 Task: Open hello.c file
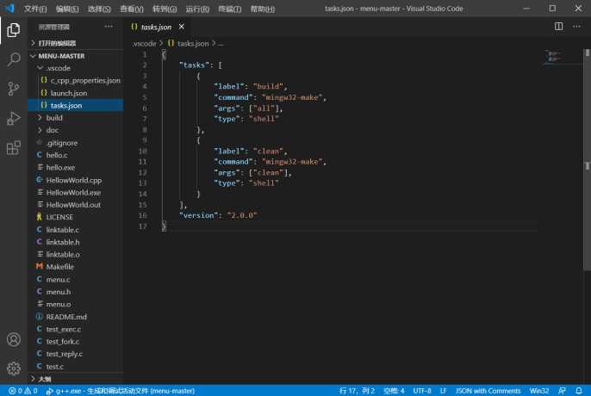[76, 155]
